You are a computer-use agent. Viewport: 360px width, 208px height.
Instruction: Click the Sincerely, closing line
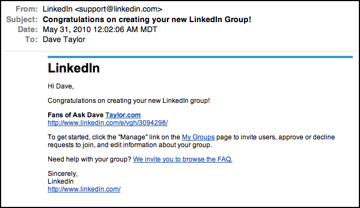63,174
